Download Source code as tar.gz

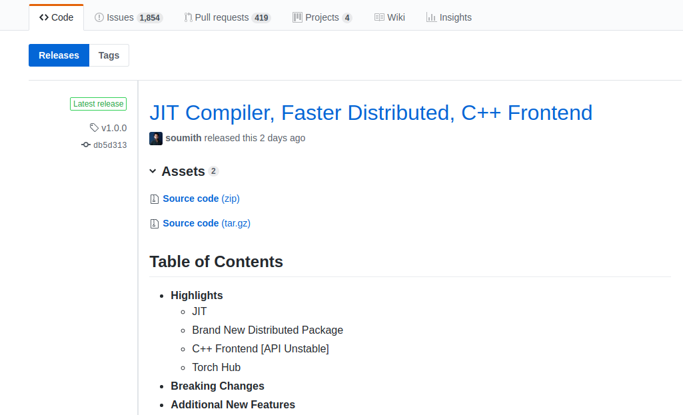[207, 223]
